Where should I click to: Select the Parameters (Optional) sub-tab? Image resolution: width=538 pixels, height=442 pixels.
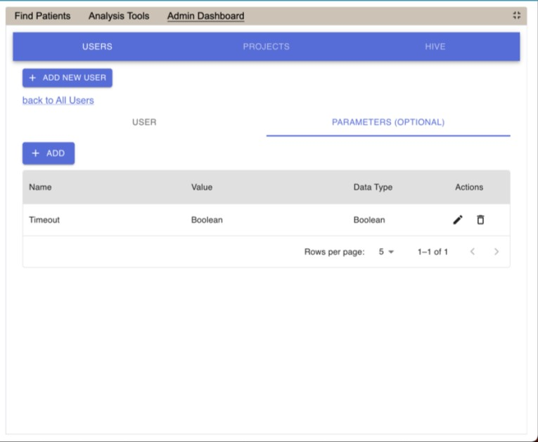(x=388, y=122)
